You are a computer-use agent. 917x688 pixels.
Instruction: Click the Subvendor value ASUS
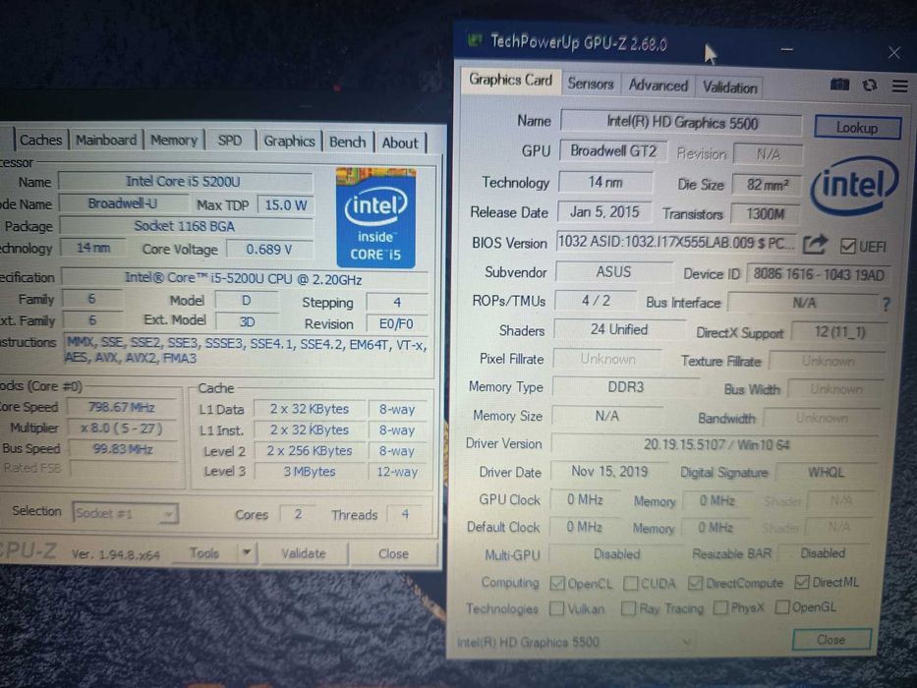click(x=613, y=272)
